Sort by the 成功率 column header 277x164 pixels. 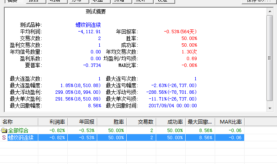pyautogui.click(x=170, y=122)
